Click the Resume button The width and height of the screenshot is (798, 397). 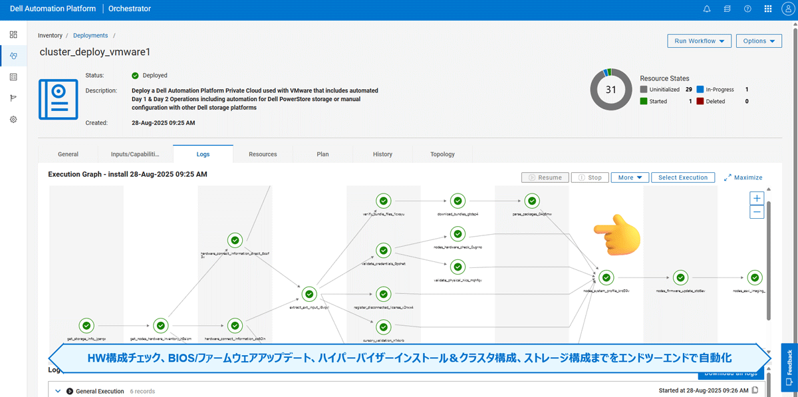pos(545,178)
